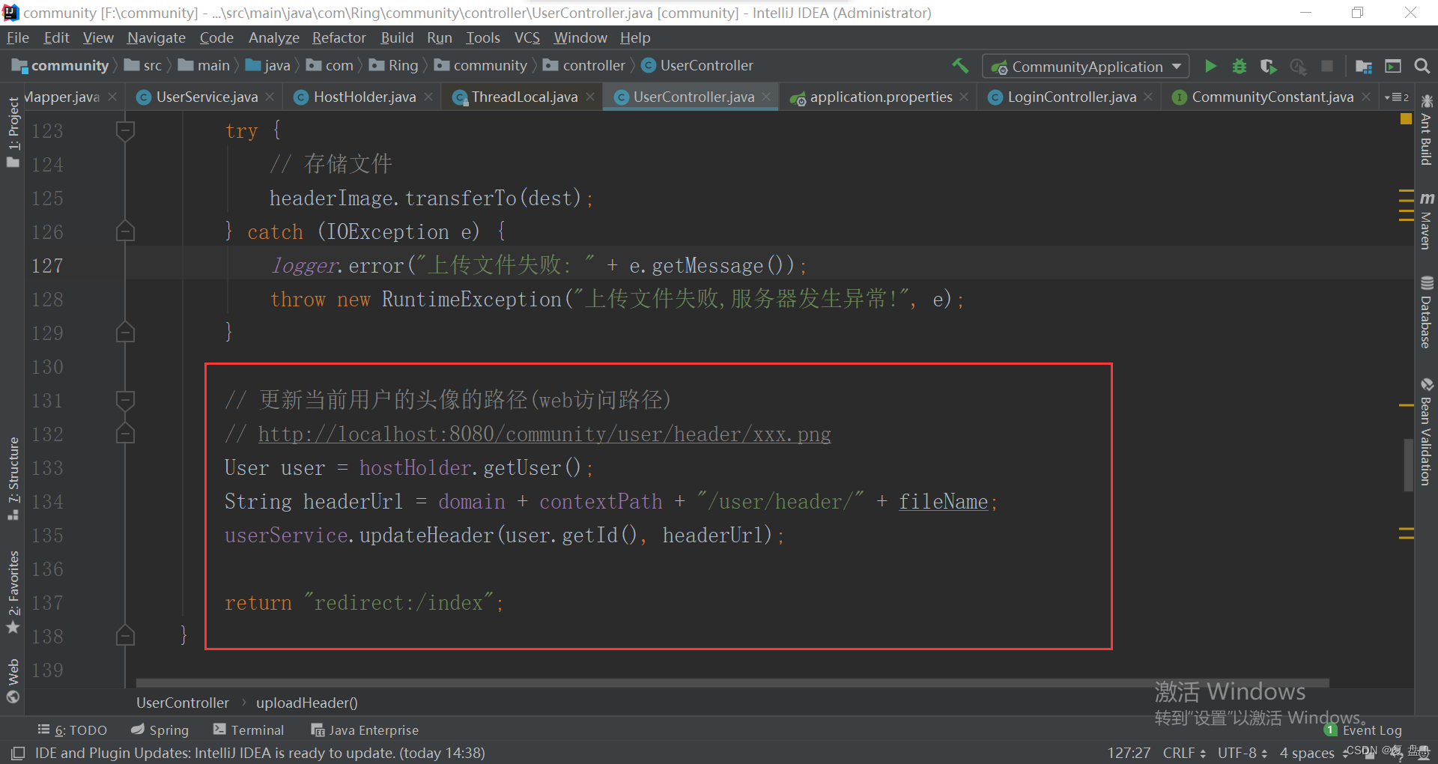
Task: Switch to LoginController.java tab
Action: pos(1072,97)
